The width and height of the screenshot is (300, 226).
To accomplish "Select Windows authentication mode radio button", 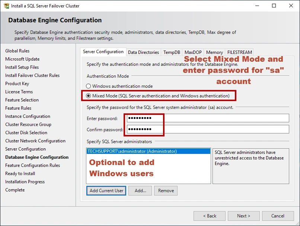I will (x=89, y=86).
